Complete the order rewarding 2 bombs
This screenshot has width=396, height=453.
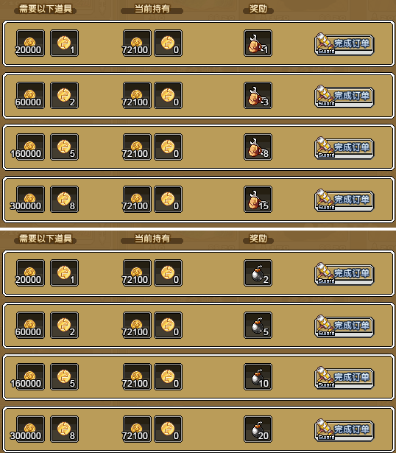[344, 273]
